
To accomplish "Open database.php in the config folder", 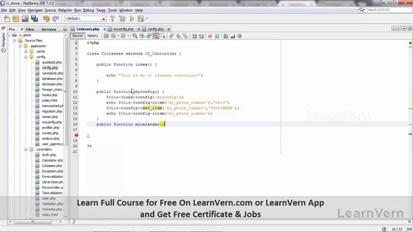I will pyautogui.click(x=52, y=79).
